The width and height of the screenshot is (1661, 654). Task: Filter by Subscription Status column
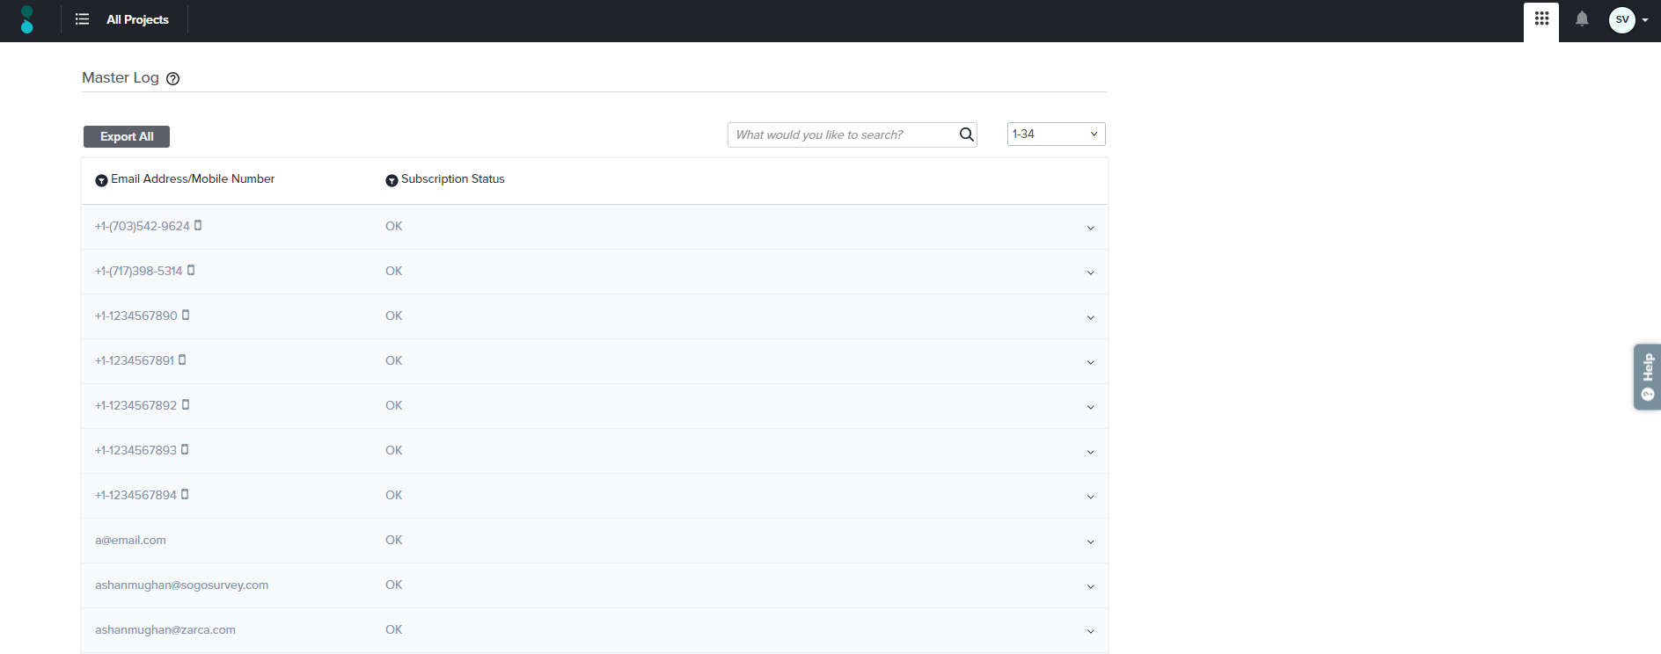[x=391, y=180]
